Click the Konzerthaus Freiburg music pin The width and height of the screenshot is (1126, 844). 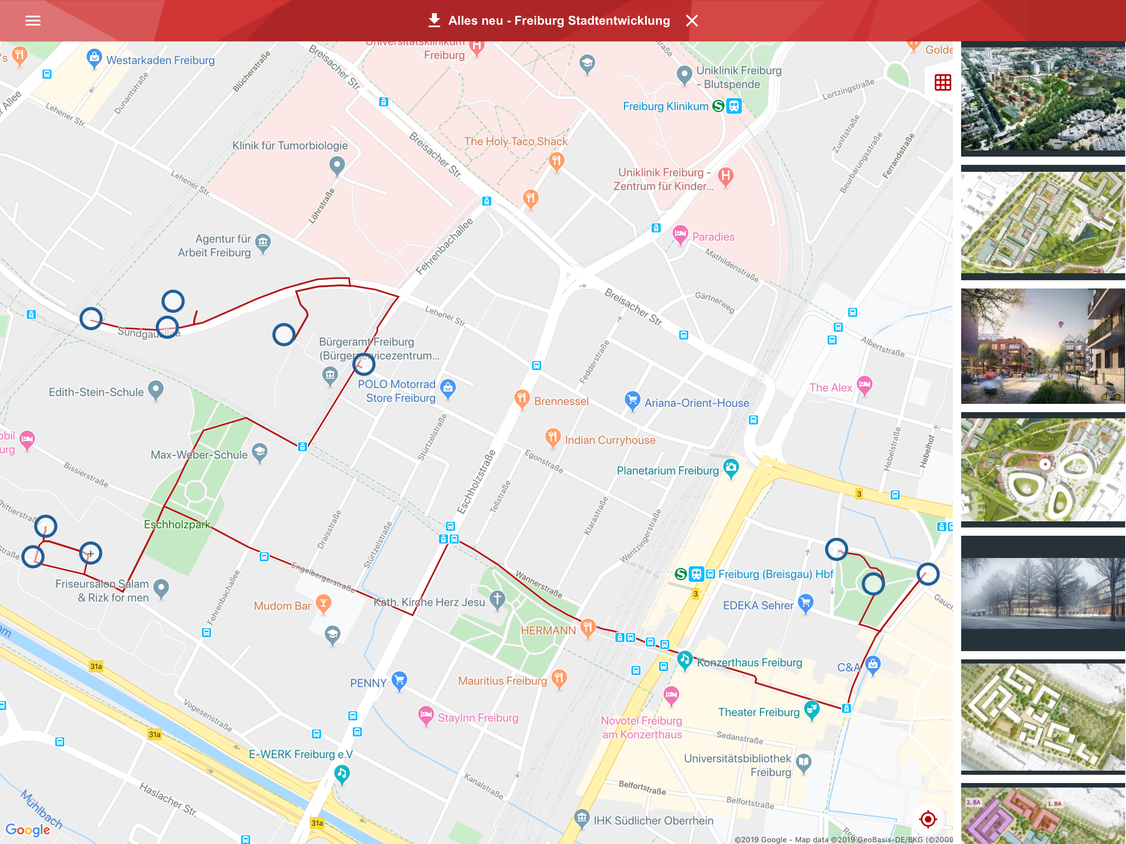tap(685, 660)
